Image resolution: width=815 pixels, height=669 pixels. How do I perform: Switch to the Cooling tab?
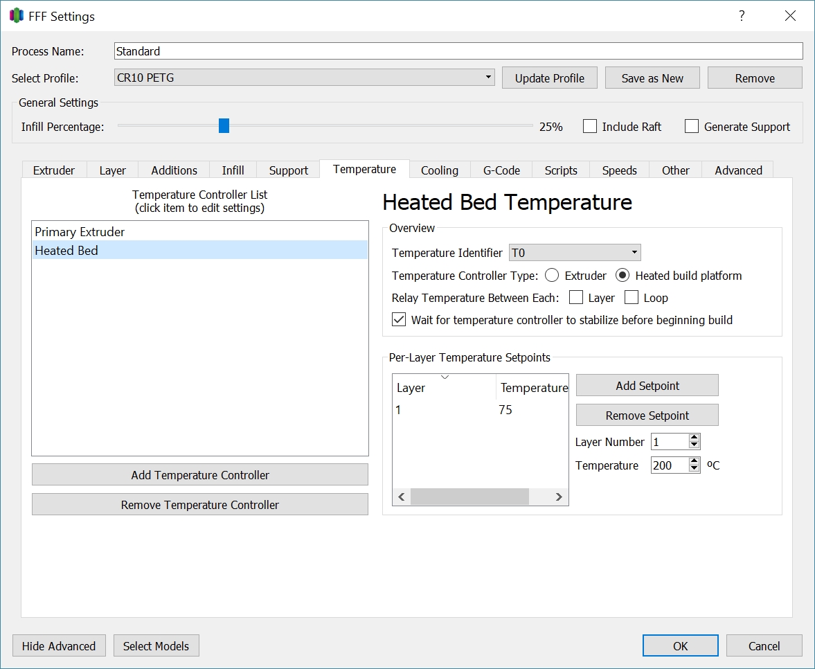point(440,170)
